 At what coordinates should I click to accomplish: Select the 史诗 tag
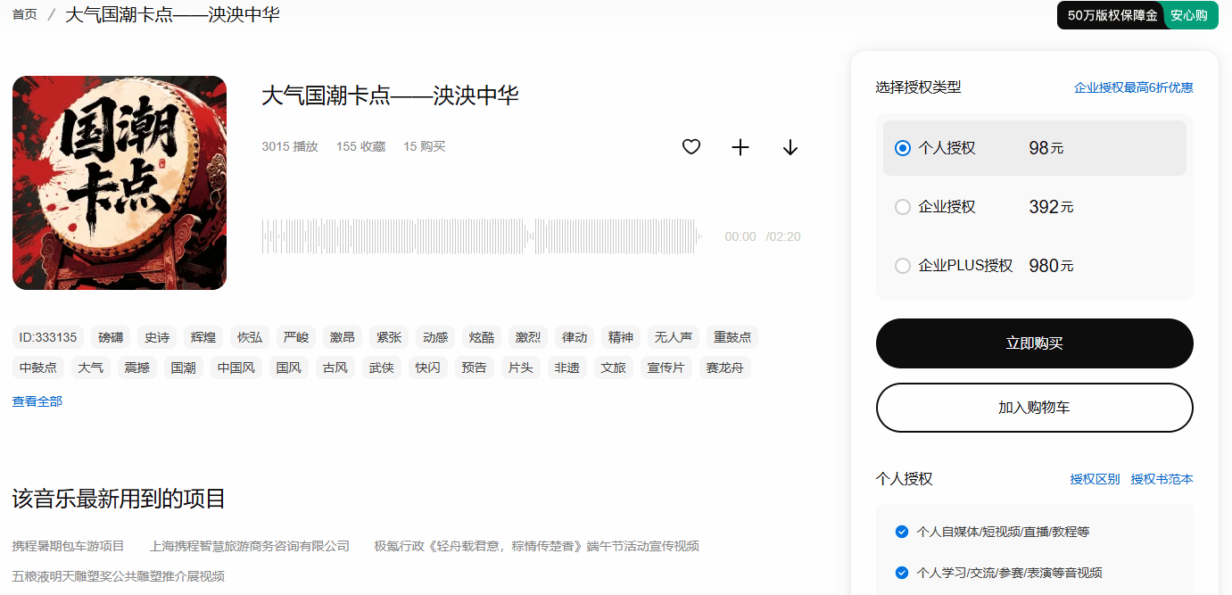pos(157,337)
